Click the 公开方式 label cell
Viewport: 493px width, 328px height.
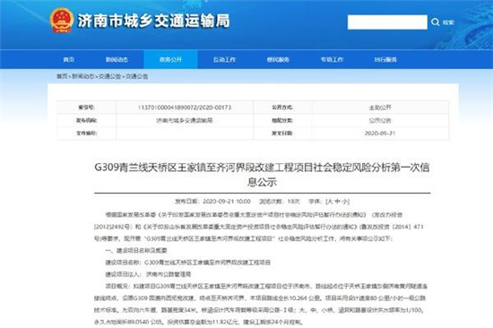[x=282, y=108]
